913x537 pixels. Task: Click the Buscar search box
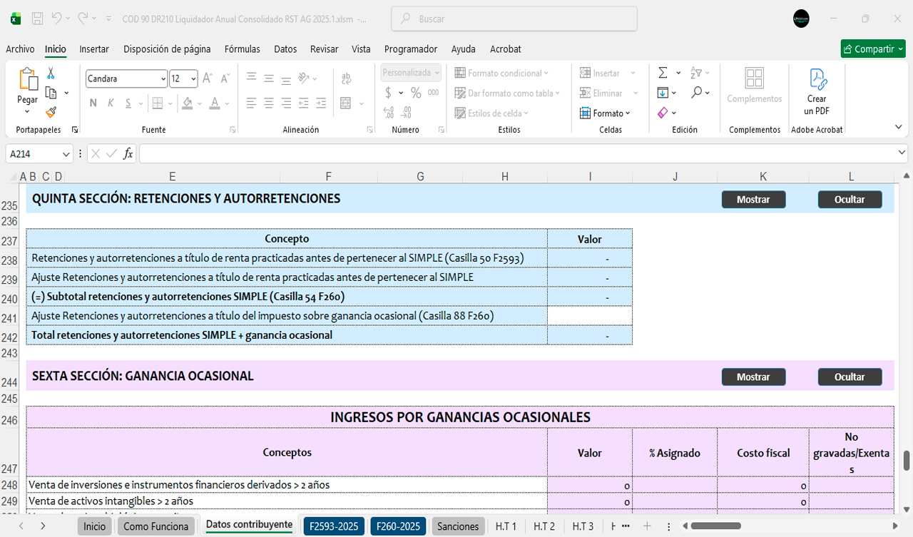(485, 19)
